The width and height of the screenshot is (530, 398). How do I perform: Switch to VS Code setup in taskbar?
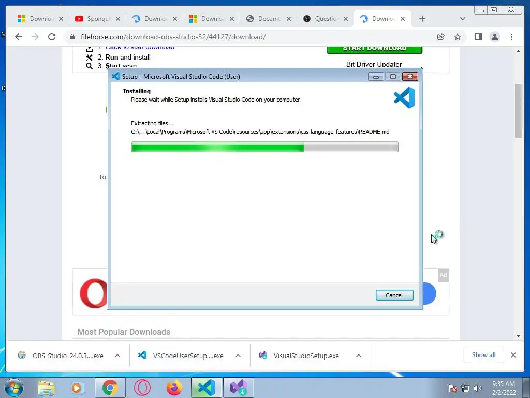pos(206,388)
